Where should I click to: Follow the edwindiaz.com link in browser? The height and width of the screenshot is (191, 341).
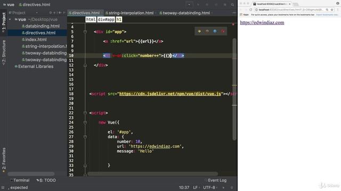[262, 22]
